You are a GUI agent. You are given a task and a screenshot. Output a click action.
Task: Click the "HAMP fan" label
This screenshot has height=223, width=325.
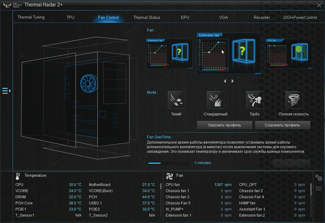[247, 203]
